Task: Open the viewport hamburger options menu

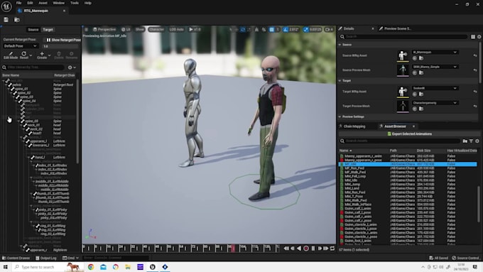Action: (x=86, y=30)
